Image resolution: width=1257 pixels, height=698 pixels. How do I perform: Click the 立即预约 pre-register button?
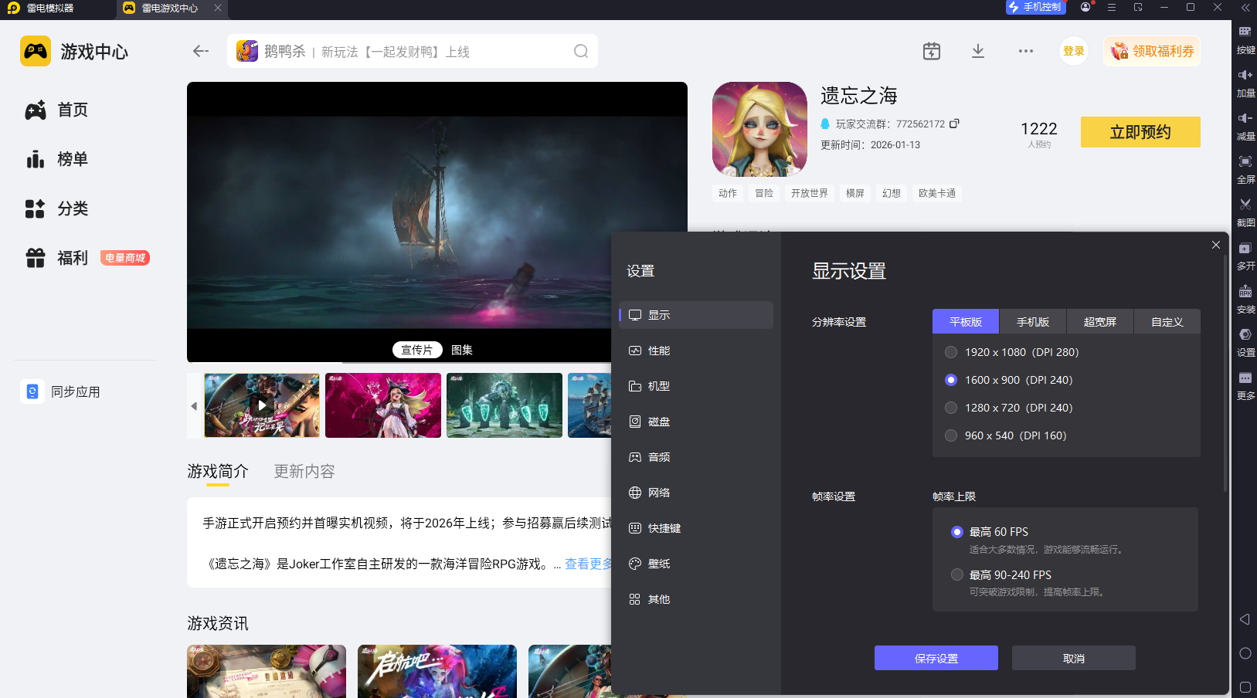1140,132
